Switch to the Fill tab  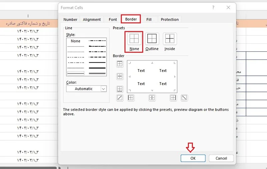pos(149,19)
